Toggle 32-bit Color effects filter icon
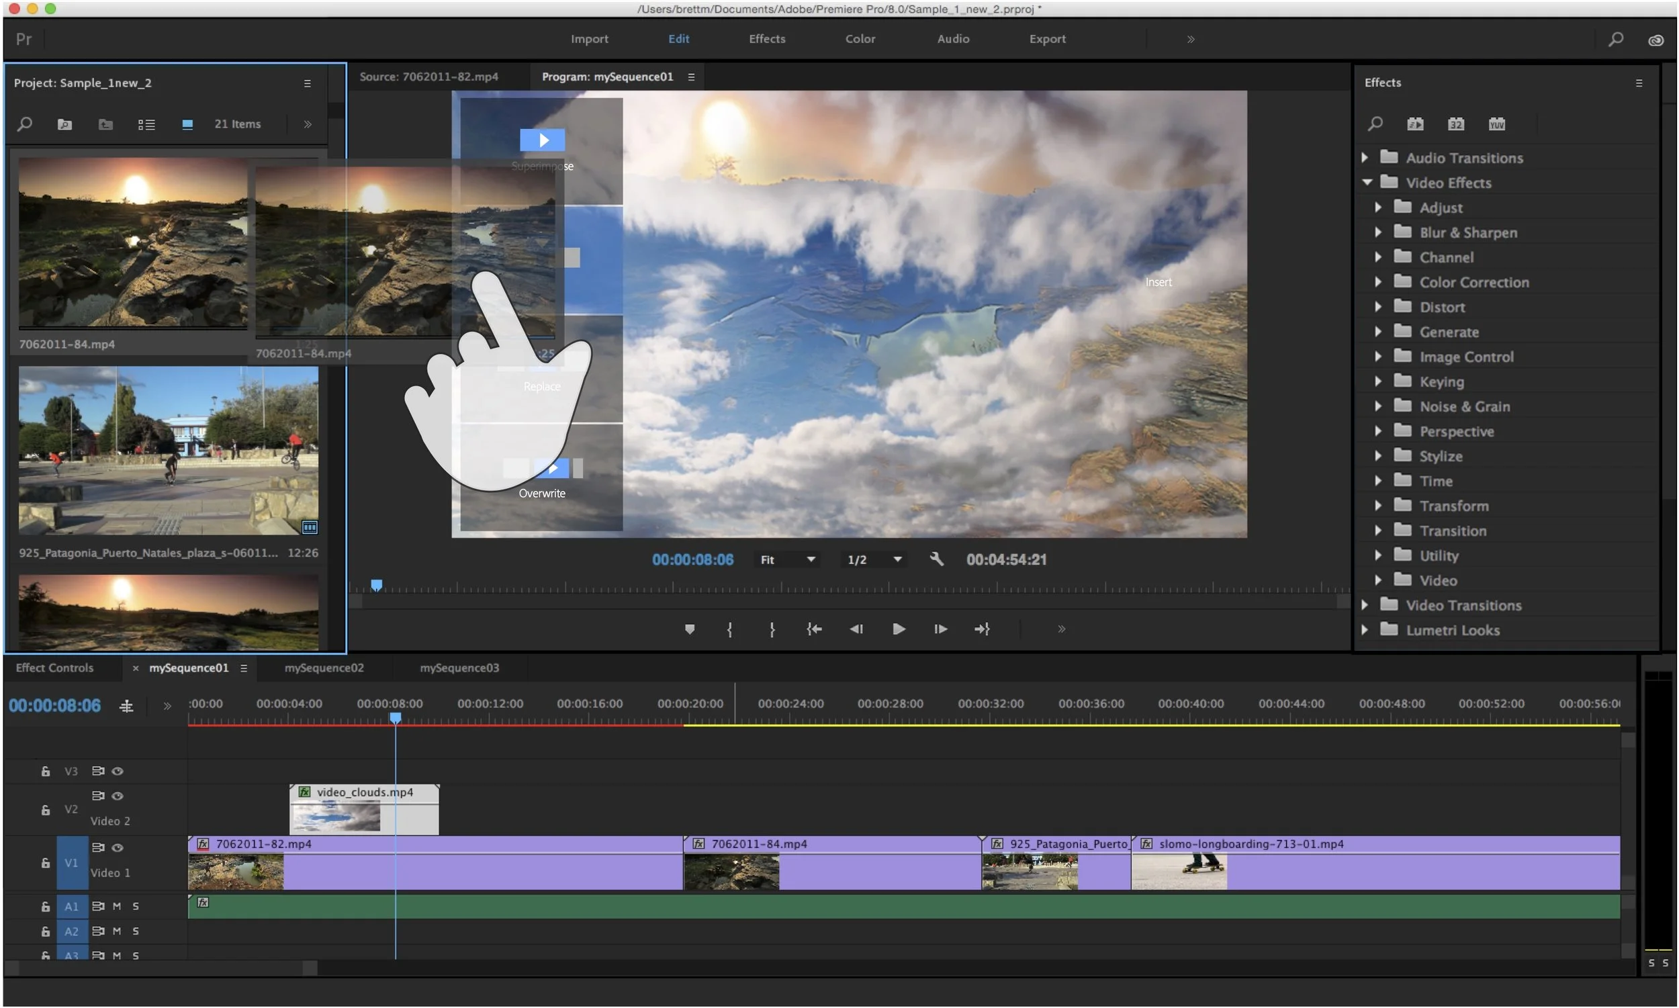The height and width of the screenshot is (1008, 1679). (1455, 124)
